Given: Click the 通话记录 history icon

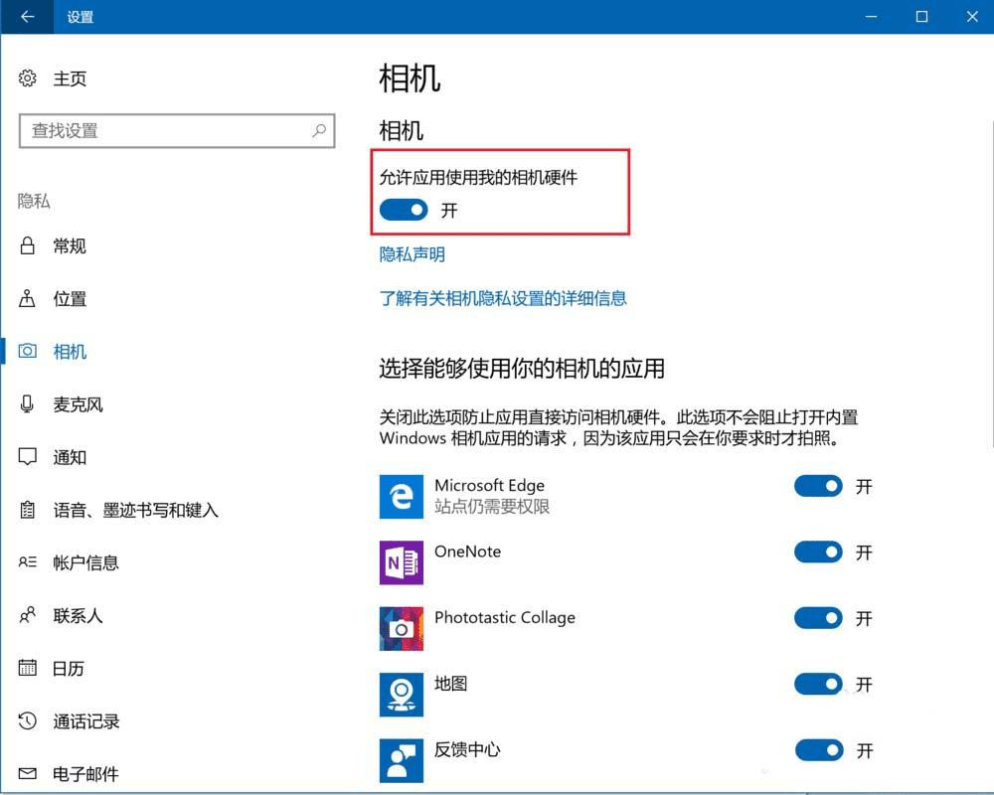Looking at the screenshot, I should 27,720.
